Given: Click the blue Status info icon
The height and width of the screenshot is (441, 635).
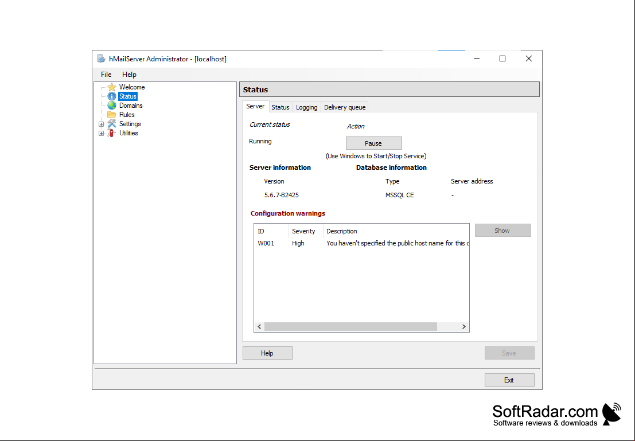Looking at the screenshot, I should click(112, 96).
